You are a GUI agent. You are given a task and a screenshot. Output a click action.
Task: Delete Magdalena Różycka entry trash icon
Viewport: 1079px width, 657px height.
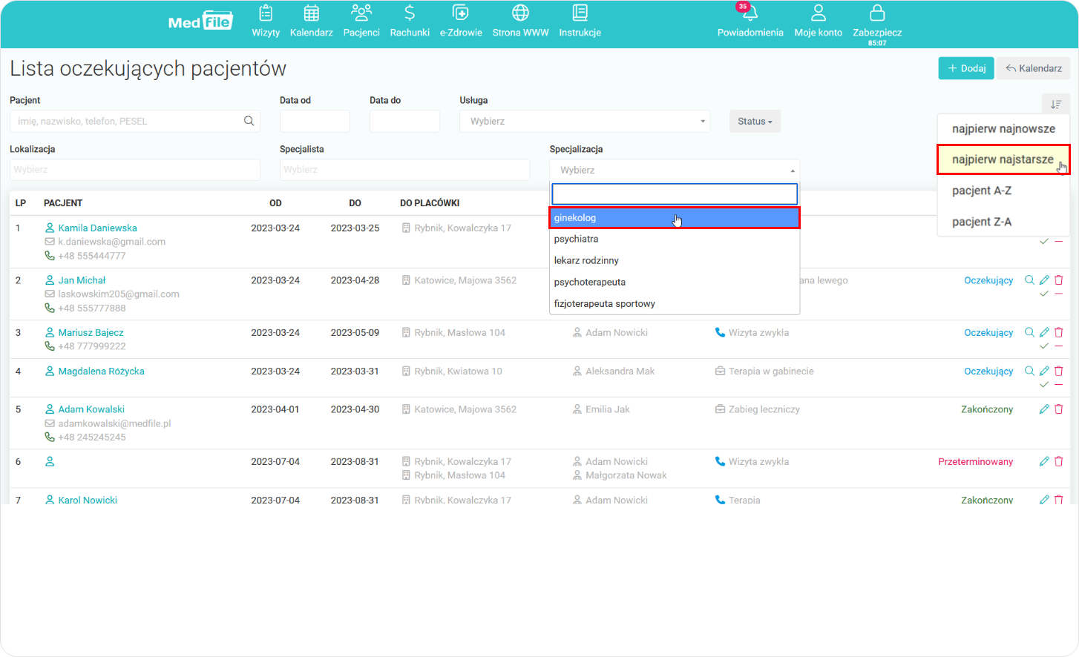pyautogui.click(x=1059, y=371)
